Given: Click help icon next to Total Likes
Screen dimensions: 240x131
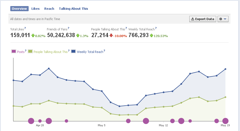Looking at the screenshot, I should coord(25,28).
